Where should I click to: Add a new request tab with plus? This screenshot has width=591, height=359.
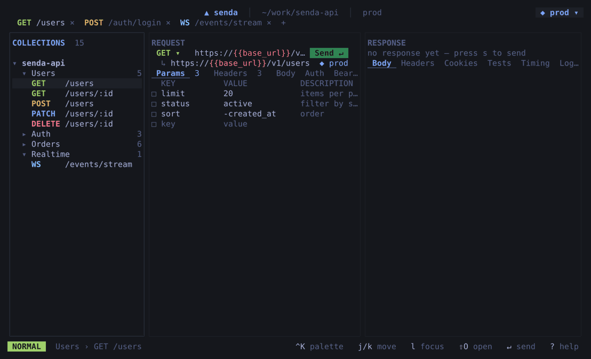pos(283,23)
